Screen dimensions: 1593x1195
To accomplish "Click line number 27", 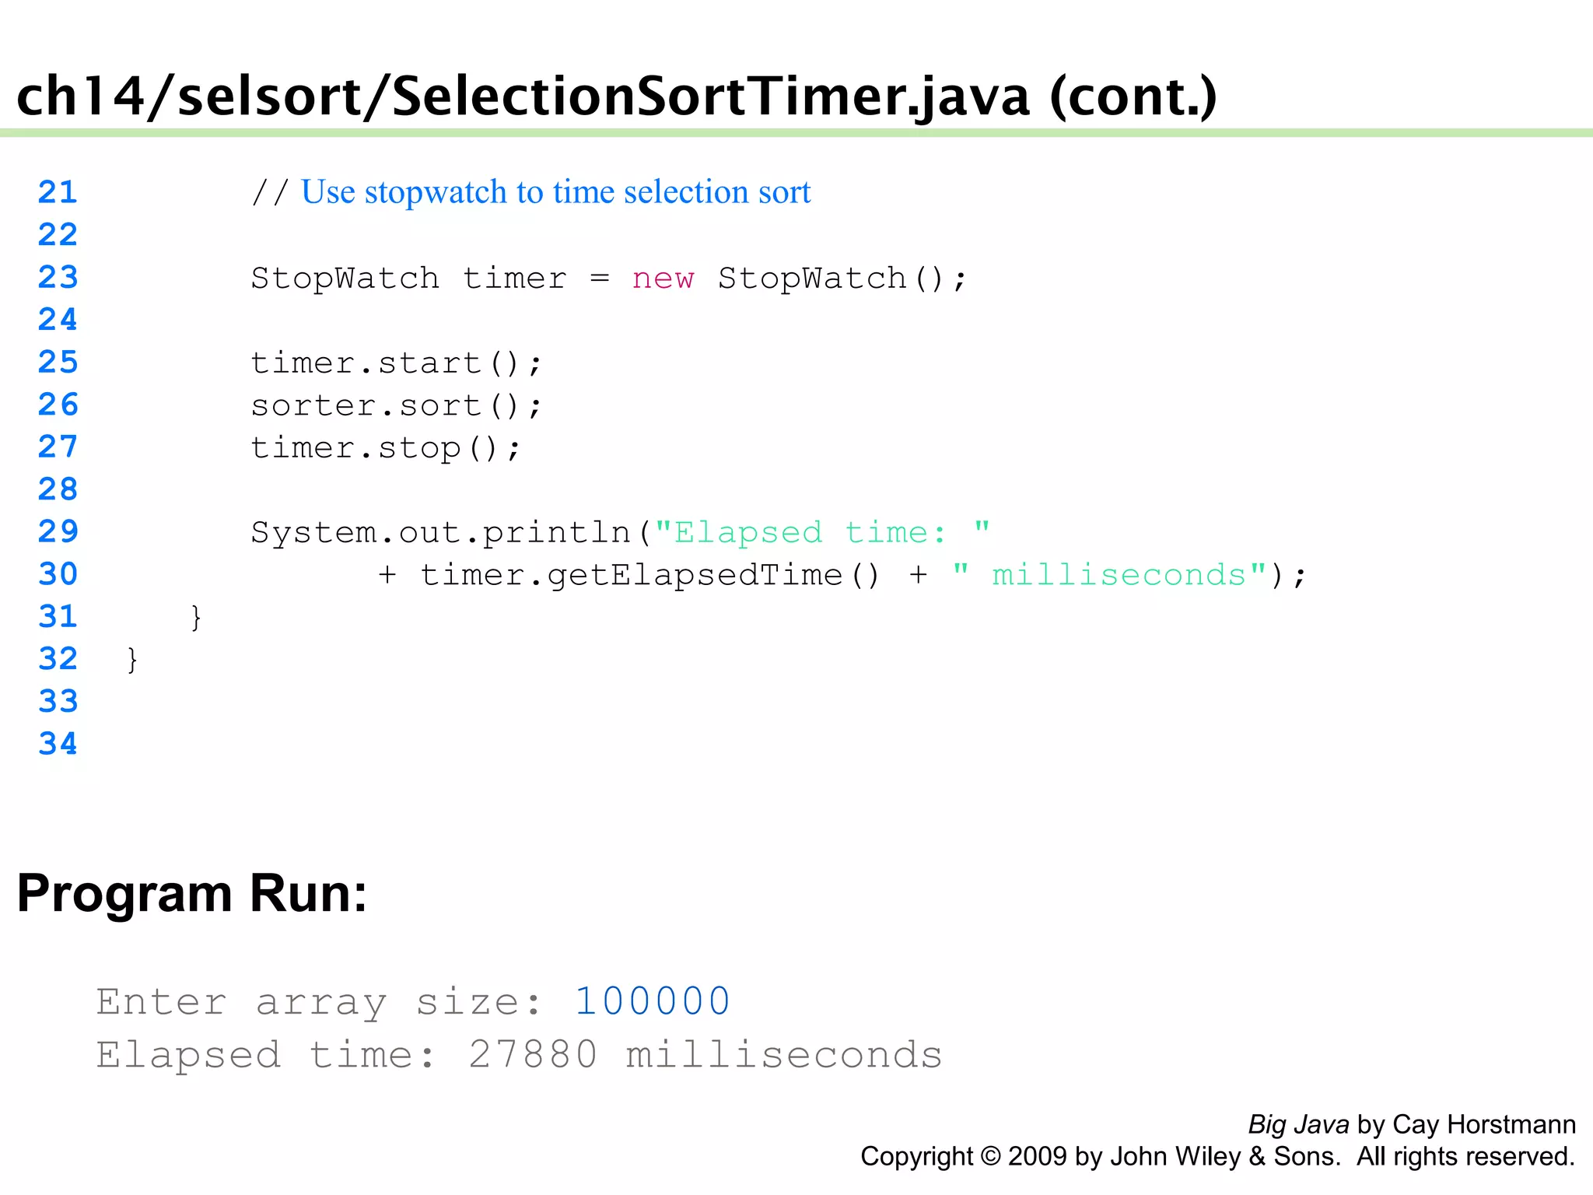I will click(58, 447).
